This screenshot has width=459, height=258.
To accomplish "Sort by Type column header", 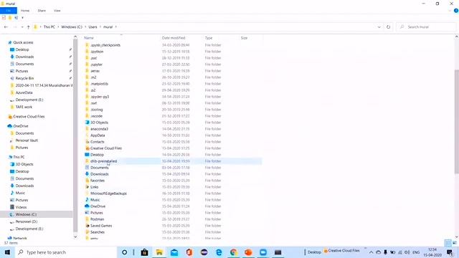I will pyautogui.click(x=209, y=38).
